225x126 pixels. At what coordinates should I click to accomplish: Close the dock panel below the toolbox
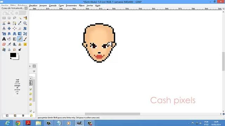pos(34,66)
